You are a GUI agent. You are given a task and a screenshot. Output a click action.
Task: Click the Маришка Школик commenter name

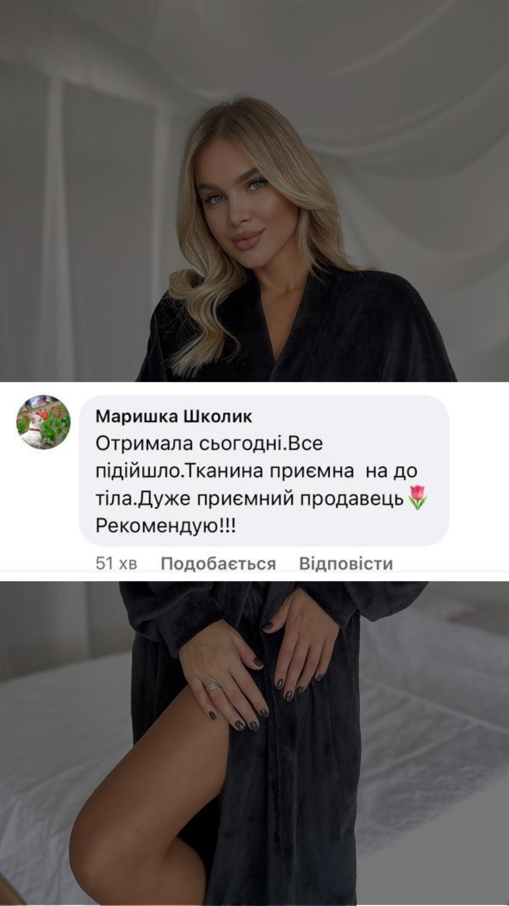pyautogui.click(x=173, y=417)
